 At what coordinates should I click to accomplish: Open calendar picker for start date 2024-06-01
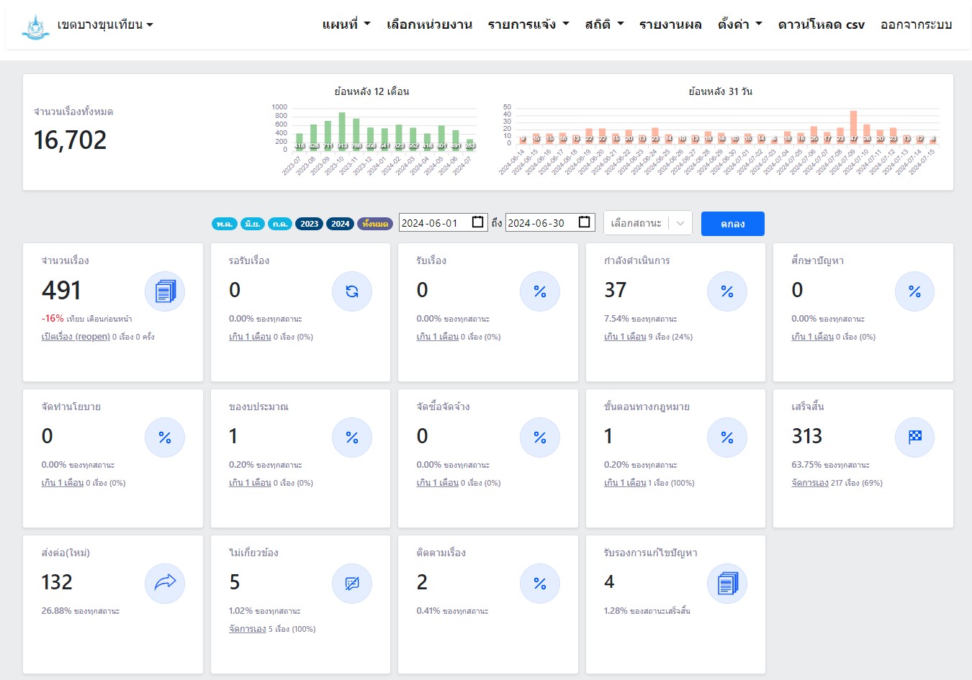(478, 222)
